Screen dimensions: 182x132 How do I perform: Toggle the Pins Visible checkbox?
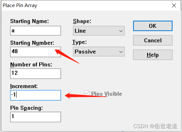point(87,93)
